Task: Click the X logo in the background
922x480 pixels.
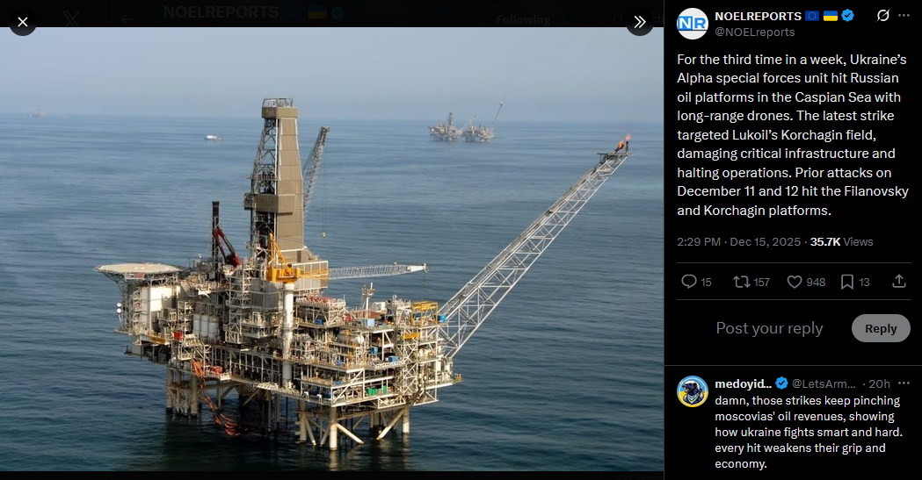Action: coord(71,20)
